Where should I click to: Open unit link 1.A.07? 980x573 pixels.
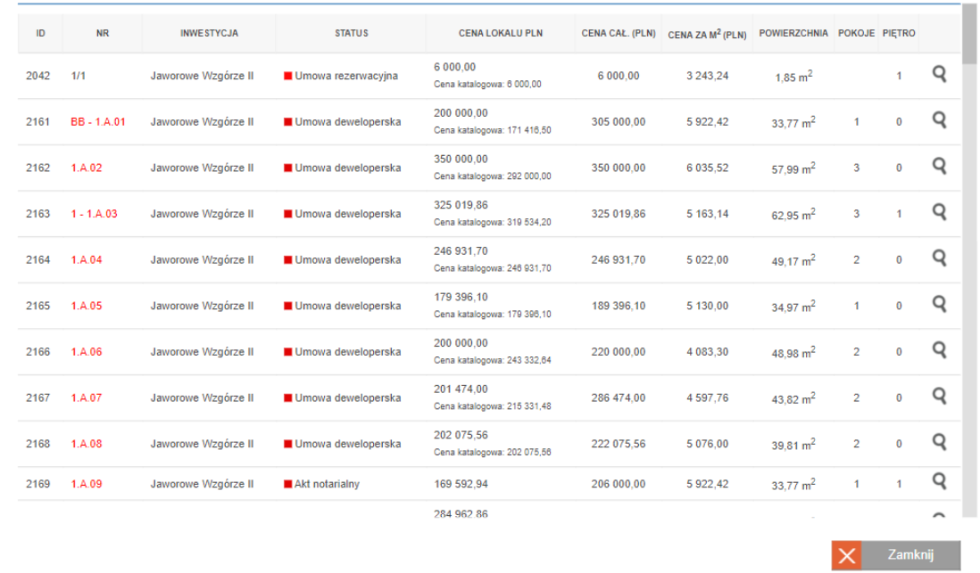tap(87, 397)
